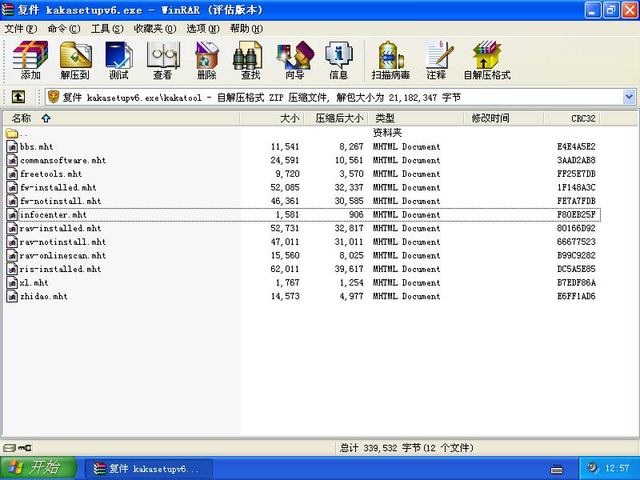Sort by the 大小 column header
640x480 pixels.
[272, 118]
